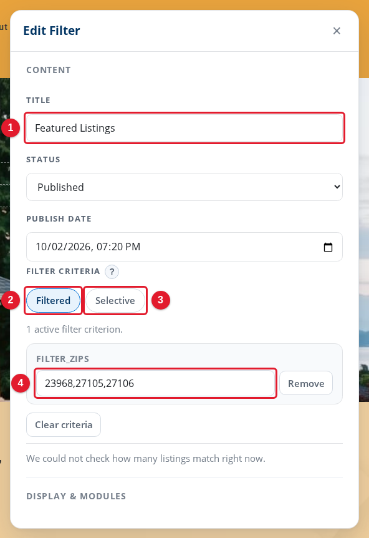Close the Edit Filter dialog
This screenshot has height=538, width=369.
337,31
